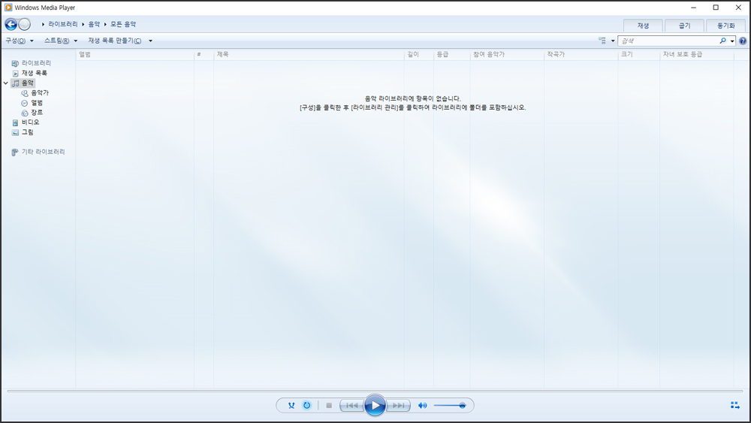Sort by the 길이 column header
The image size is (751, 423).
(x=418, y=55)
